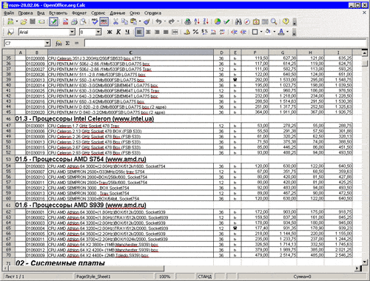Open Find & Replace binoculars icon
This screenshot has width=370, height=281.
click(x=238, y=21)
